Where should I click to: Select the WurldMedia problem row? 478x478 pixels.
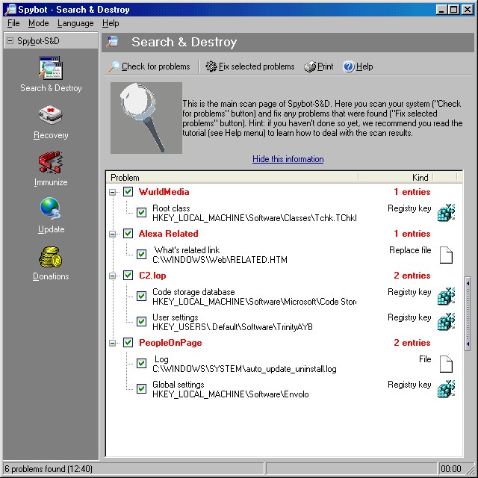tap(284, 192)
